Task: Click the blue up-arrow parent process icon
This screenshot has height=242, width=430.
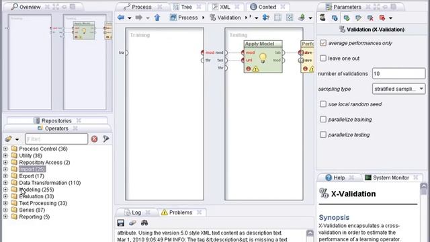Action: point(157,17)
